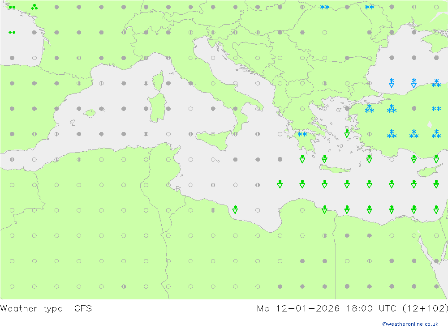Click the isolated green shower symbol on Libya's western coast
Screen dimensions: 448x328
point(235,209)
